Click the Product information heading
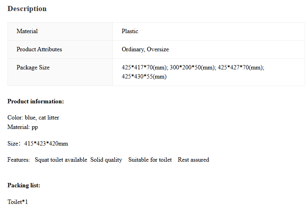 (x=36, y=101)
